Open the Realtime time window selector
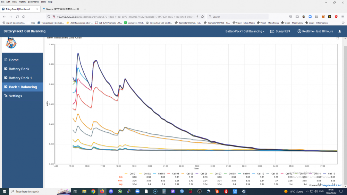347x195 pixels. click(x=315, y=32)
